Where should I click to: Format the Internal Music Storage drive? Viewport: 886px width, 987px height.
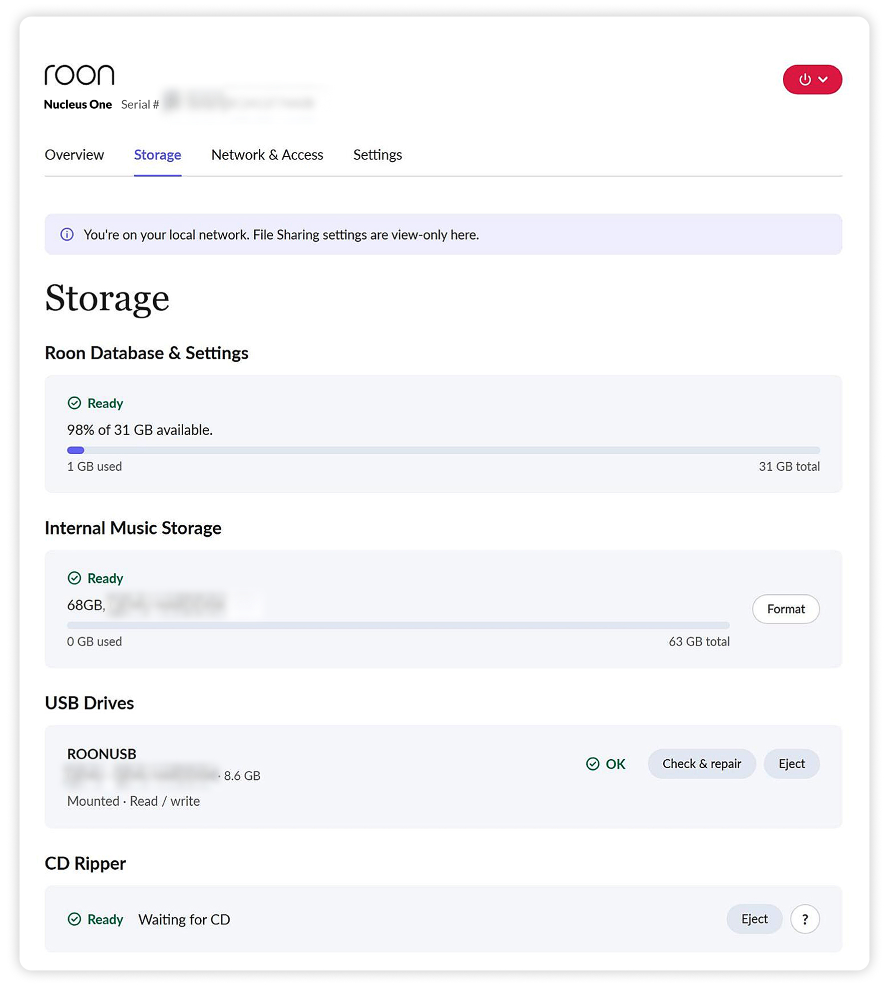click(x=785, y=608)
